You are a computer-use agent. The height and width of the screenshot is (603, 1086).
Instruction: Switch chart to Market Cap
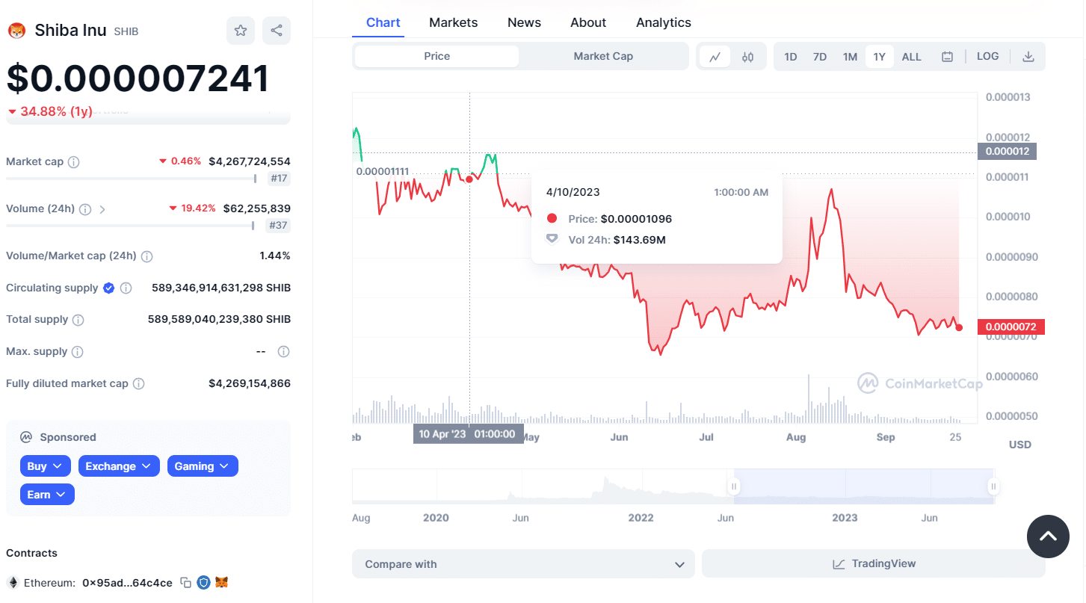point(603,56)
